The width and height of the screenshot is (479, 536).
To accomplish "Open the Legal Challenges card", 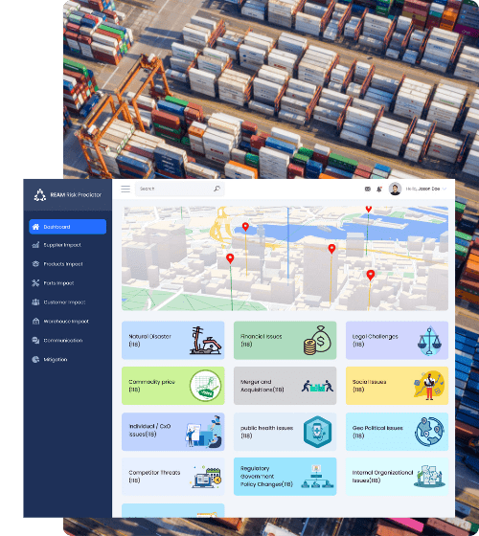I will pos(397,340).
